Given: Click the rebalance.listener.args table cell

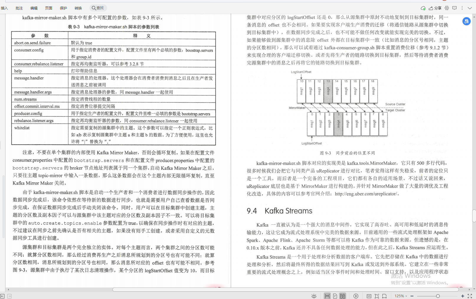Looking at the screenshot, I should [x=40, y=121].
